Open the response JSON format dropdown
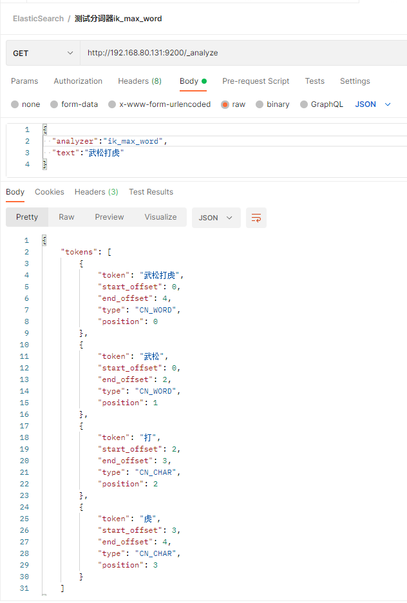 point(216,218)
